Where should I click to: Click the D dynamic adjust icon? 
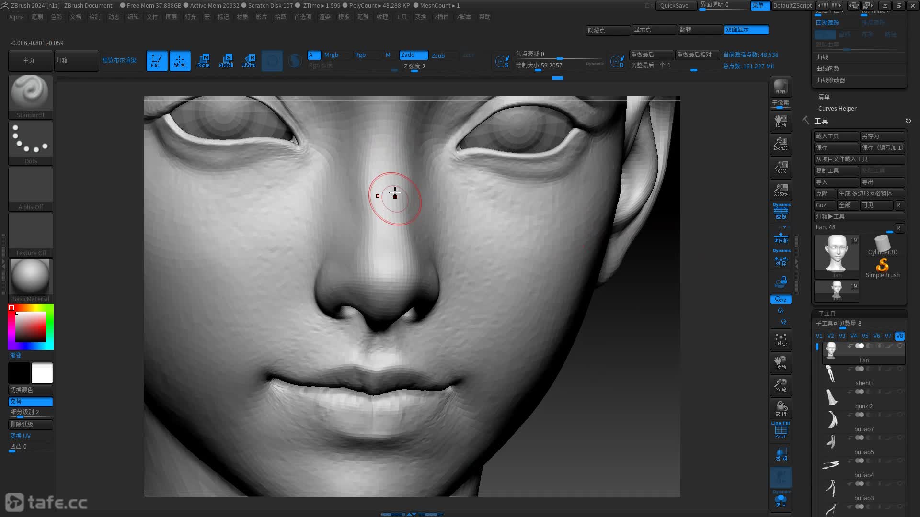click(617, 61)
